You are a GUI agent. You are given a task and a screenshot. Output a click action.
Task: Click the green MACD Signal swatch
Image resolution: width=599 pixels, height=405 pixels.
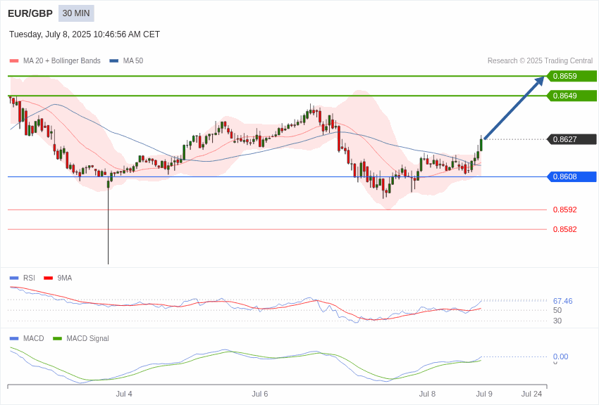pyautogui.click(x=57, y=338)
